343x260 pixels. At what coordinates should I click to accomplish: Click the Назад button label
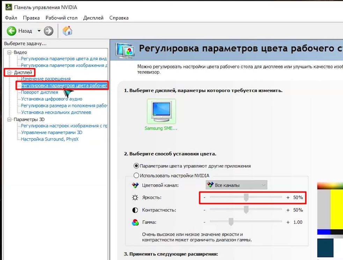25,31
